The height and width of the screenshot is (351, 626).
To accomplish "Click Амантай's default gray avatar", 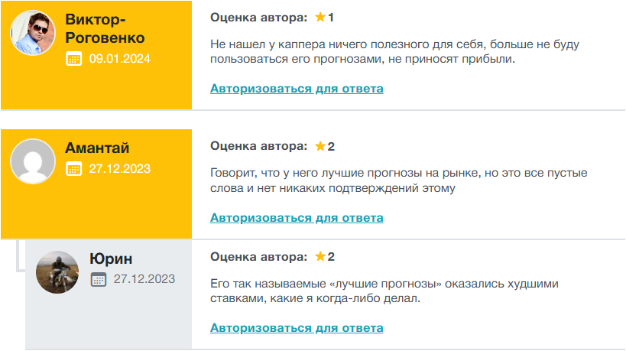I will (33, 161).
